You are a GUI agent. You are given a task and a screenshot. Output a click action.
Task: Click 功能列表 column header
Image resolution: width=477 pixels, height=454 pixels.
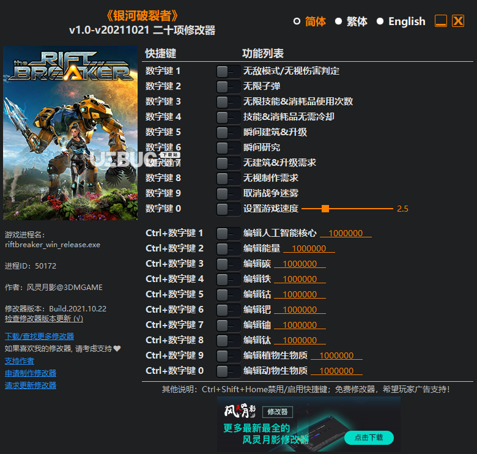263,54
